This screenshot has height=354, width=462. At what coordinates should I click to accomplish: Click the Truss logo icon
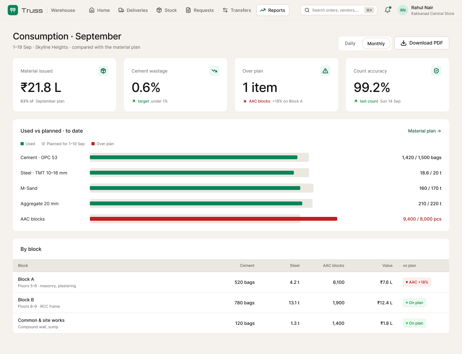pos(13,10)
